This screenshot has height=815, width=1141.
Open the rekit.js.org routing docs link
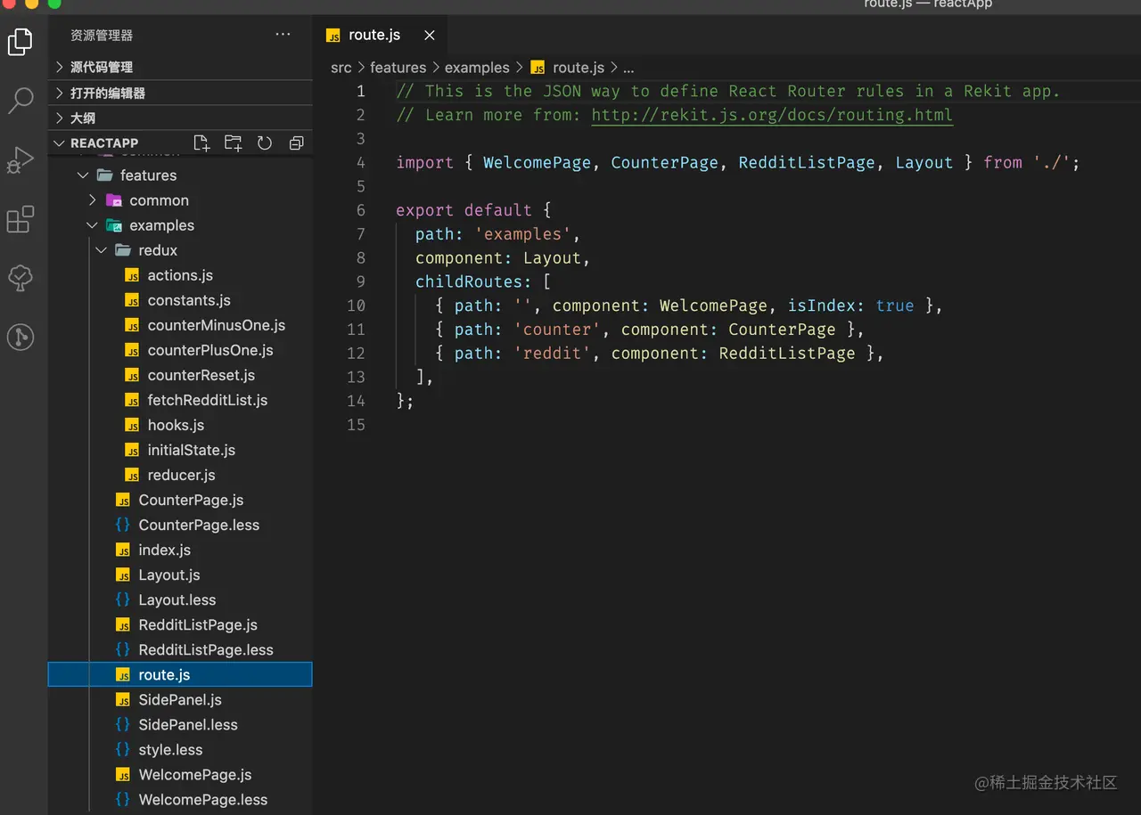772,115
